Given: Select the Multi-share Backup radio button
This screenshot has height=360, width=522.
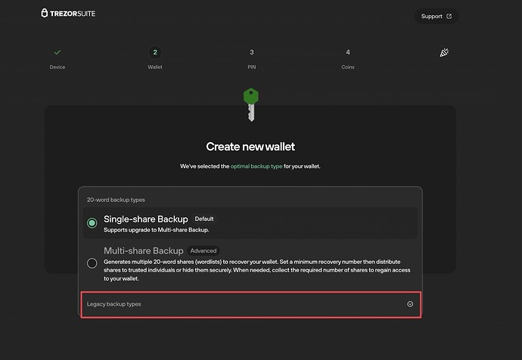Looking at the screenshot, I should tap(92, 263).
